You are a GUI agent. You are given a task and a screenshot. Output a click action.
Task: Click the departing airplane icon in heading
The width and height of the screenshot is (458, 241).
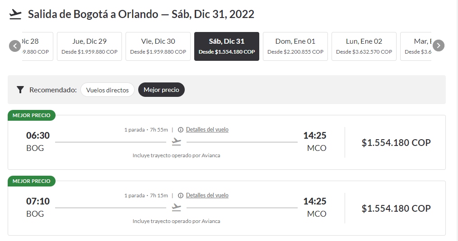click(15, 14)
